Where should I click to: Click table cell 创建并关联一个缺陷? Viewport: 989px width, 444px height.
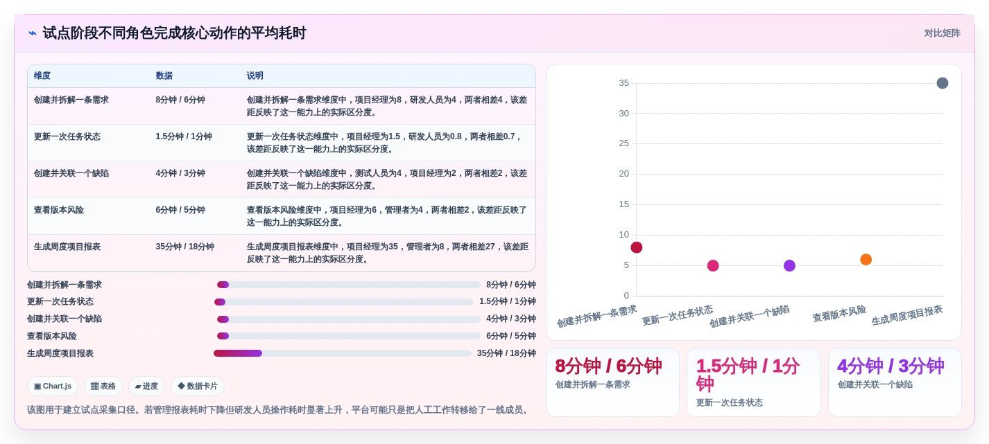71,173
